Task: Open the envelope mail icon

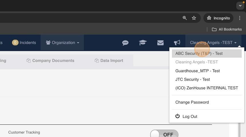Action: 160,43
